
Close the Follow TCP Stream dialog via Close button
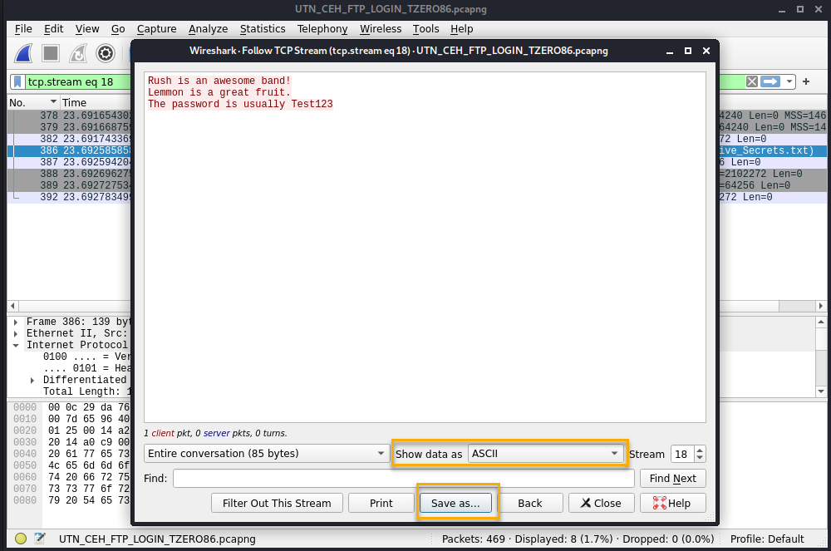click(601, 503)
